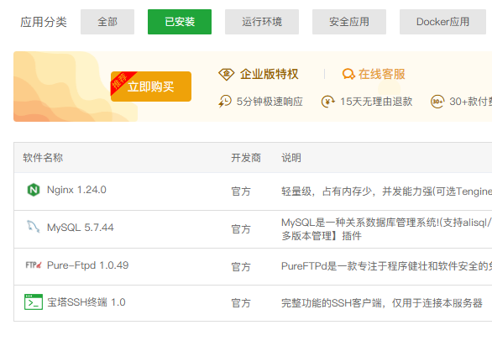Click 官方 in the 宝塔SSH终端 row
Viewport: 492px width, 346px height.
coord(241,303)
